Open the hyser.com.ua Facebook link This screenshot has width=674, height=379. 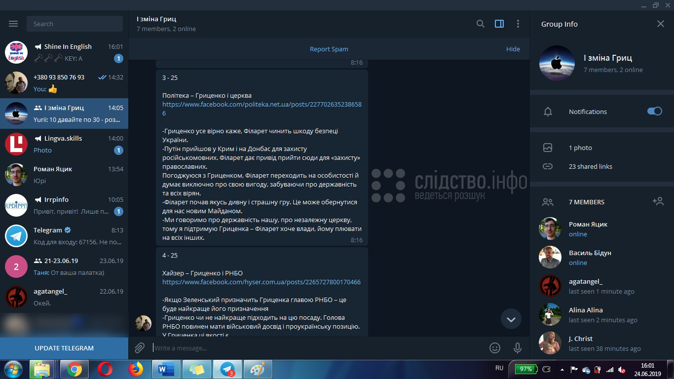coord(262,282)
